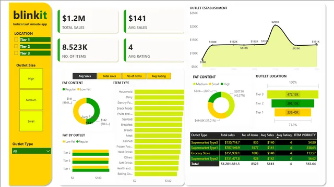The height and width of the screenshot is (187, 334).
Task: Sort table by Avg Rating column header
Action: coord(284,135)
